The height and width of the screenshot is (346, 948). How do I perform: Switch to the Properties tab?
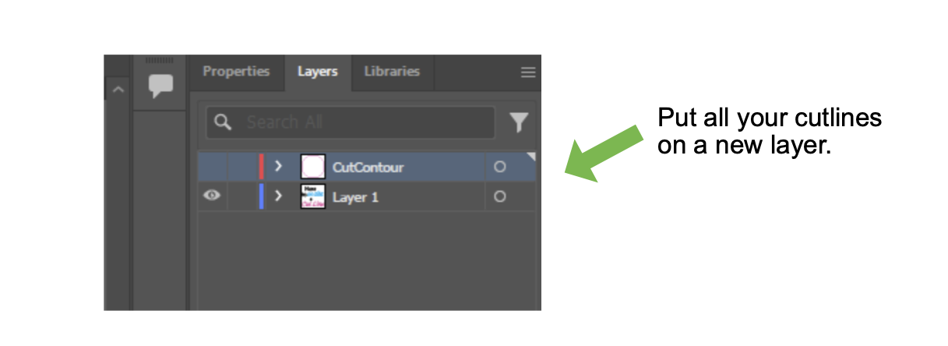tap(236, 71)
